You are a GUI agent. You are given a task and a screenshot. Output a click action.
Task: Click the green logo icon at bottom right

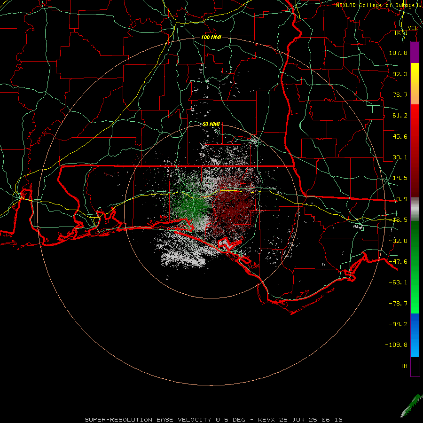point(411,406)
